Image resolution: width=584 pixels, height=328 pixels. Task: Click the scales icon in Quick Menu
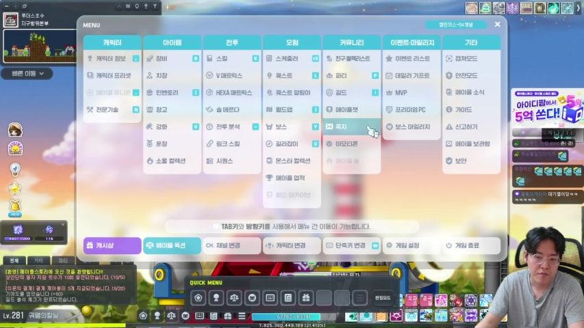pos(234,298)
